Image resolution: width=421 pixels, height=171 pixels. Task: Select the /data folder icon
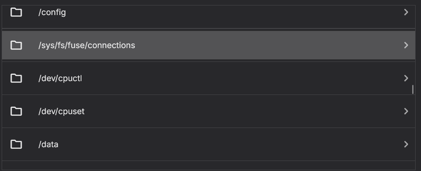click(16, 144)
